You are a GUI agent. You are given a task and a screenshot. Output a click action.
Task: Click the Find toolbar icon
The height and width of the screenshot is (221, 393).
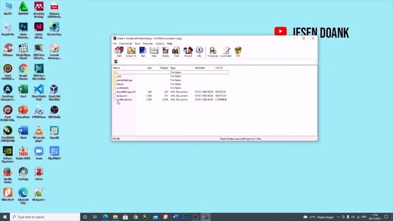point(176,52)
